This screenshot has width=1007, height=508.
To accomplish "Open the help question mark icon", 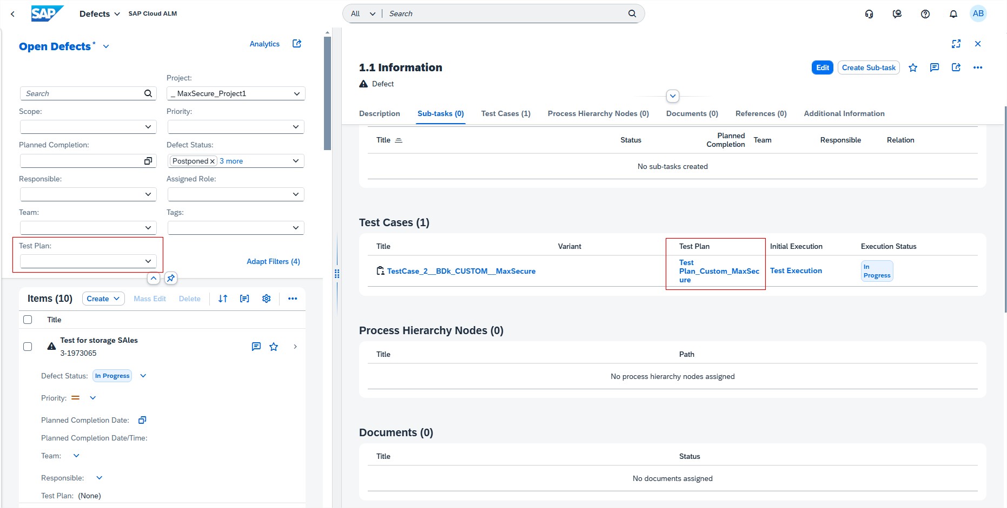I will tap(925, 14).
